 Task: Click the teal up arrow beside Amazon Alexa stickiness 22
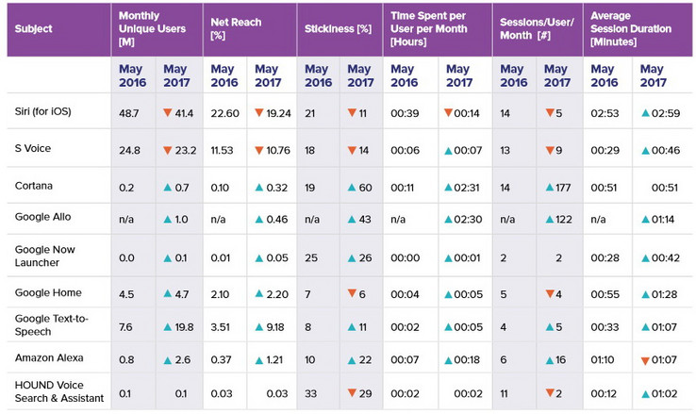(x=352, y=361)
